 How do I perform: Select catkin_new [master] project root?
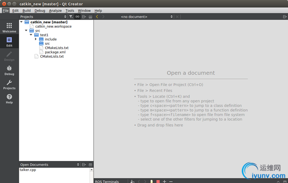tap(49, 22)
